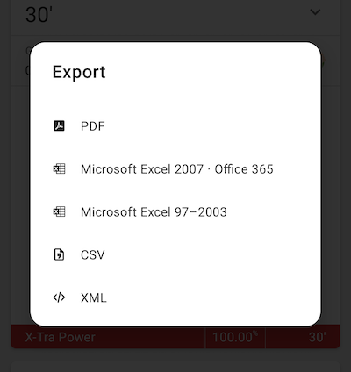Click the Export dialog title
Screen dimensions: 351x372
[x=79, y=72]
